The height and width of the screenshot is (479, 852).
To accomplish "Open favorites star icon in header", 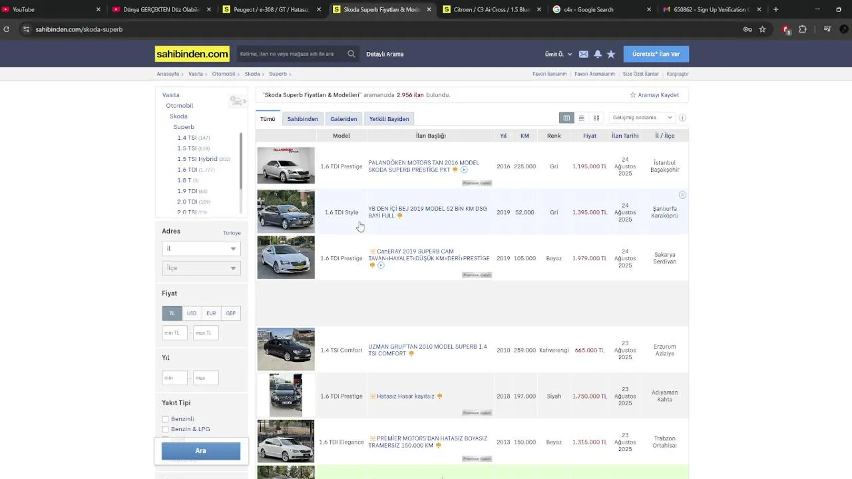I will [611, 54].
